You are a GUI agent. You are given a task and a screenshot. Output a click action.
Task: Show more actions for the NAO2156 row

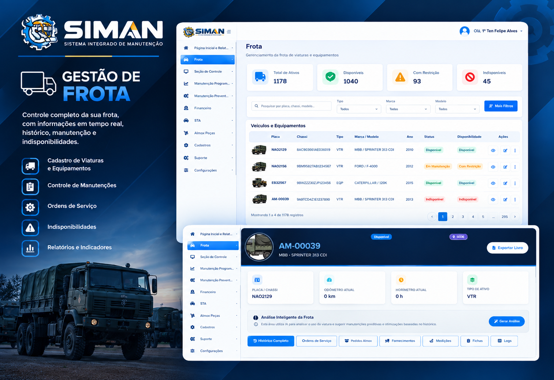[x=515, y=167]
